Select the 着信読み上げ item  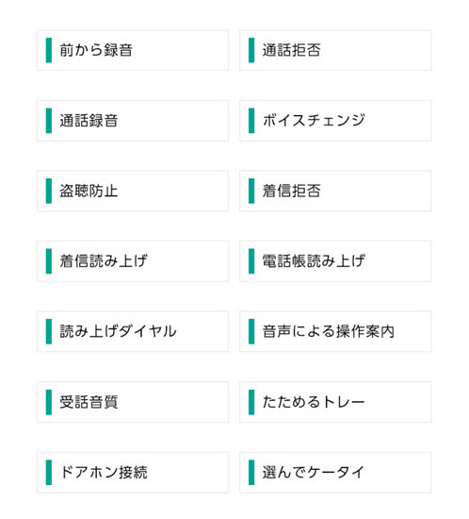pos(133,261)
